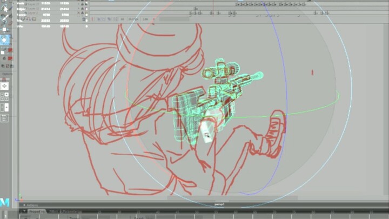Click the new layer folder icon

tap(34, 19)
